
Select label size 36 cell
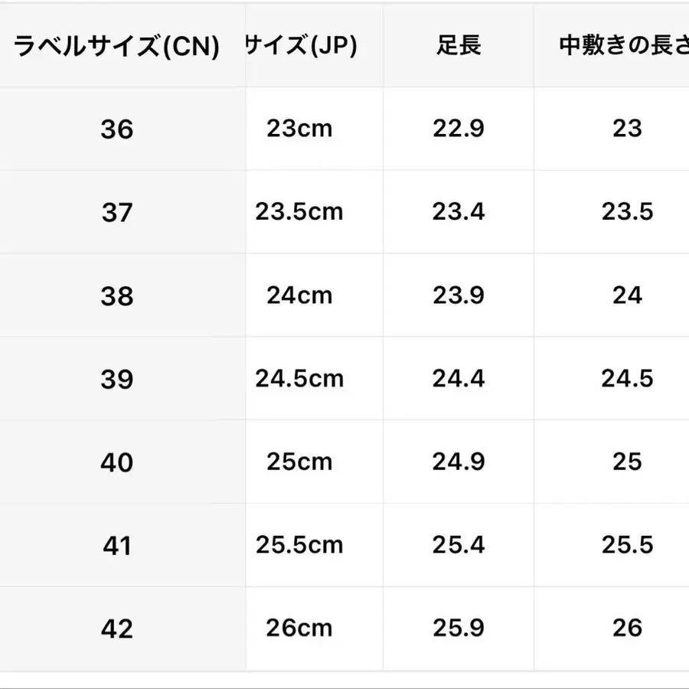(x=117, y=129)
